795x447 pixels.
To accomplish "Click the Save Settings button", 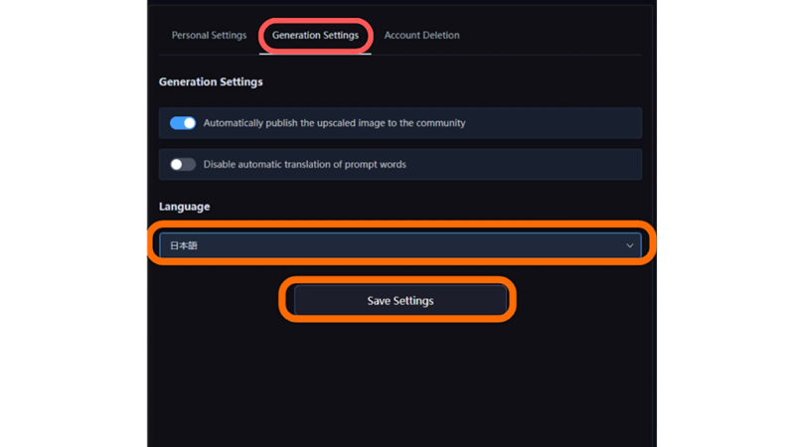I will point(400,301).
